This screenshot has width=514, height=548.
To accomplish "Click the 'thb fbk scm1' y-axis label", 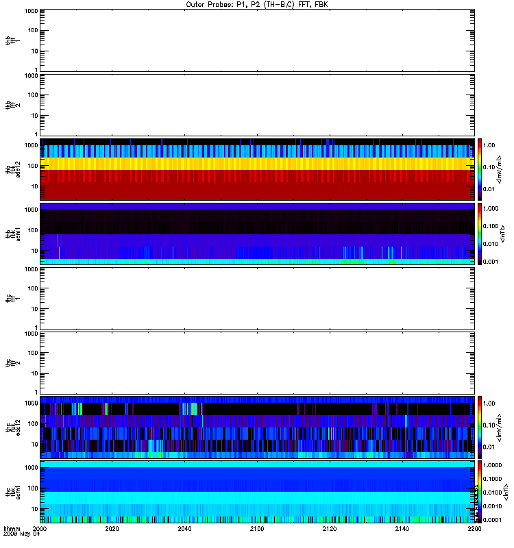I will [x=13, y=234].
